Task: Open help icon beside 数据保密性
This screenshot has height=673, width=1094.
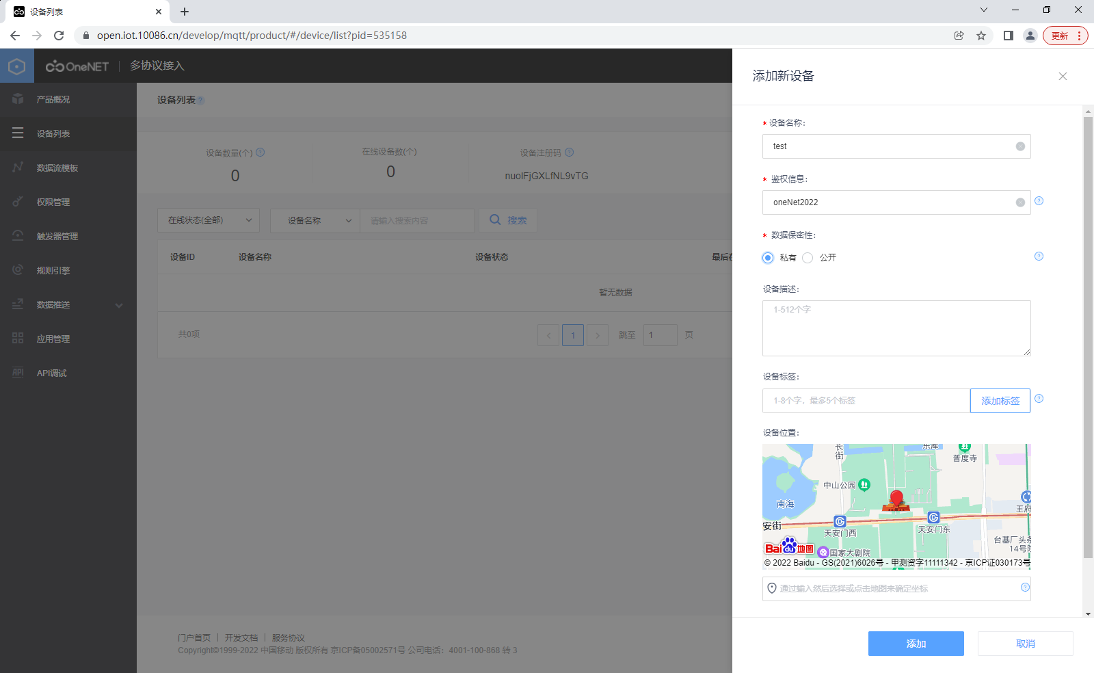Action: pyautogui.click(x=1039, y=256)
